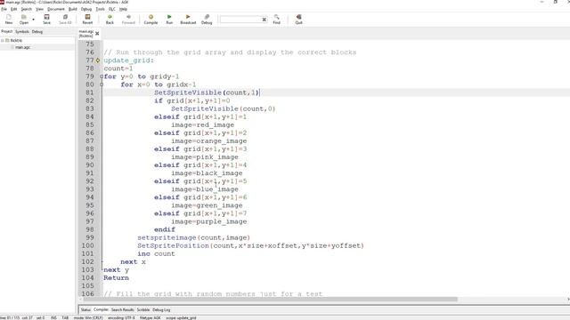Open the dropdown arrow beside Open
The height and width of the screenshot is (320, 570).
[34, 20]
